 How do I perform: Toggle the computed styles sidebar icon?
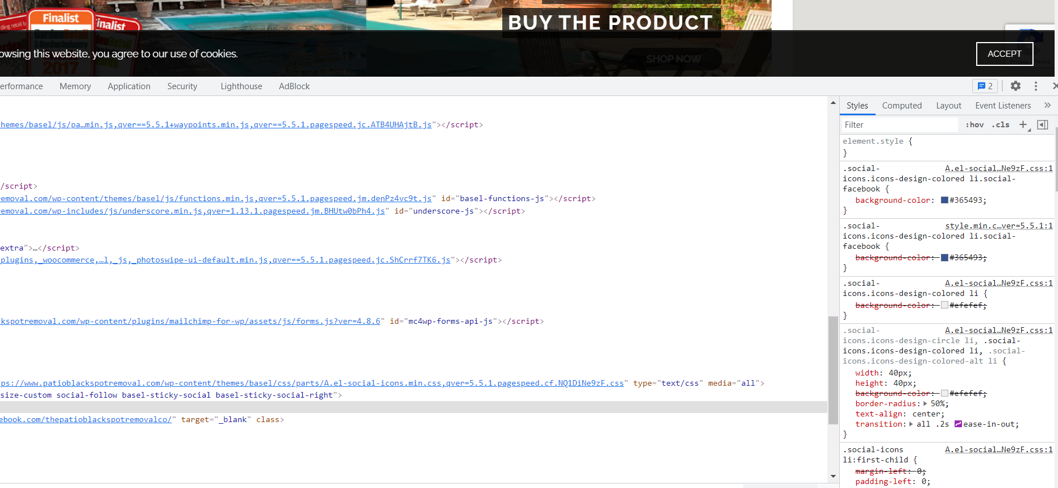(1043, 125)
